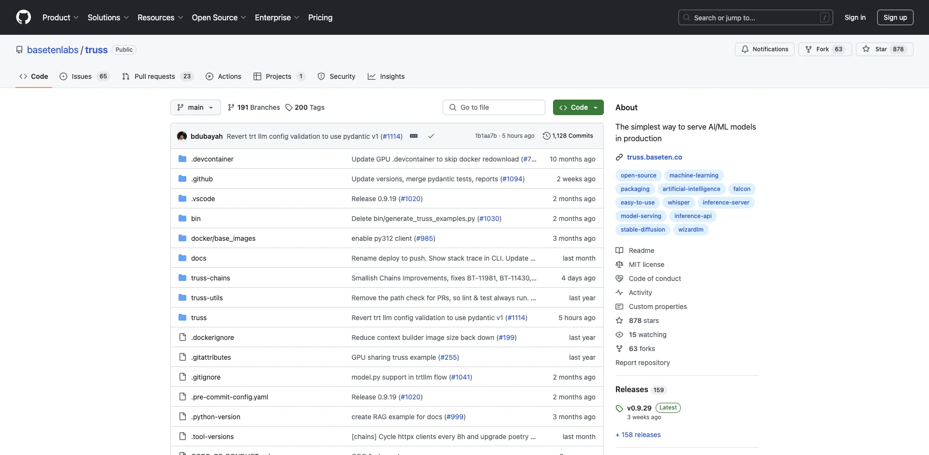Click the Search or jump to field
The image size is (929, 455).
click(756, 17)
